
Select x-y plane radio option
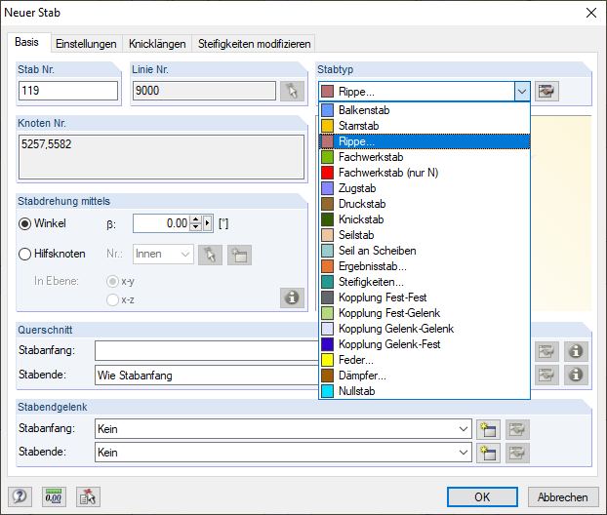coord(112,281)
